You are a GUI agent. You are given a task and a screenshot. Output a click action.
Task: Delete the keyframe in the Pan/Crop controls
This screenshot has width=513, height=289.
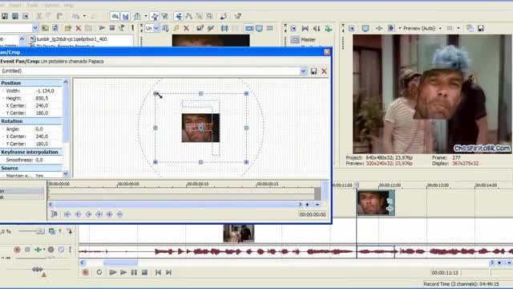coord(119,214)
